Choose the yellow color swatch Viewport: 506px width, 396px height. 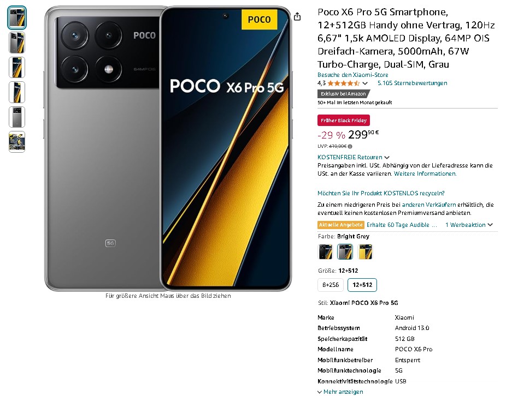tap(366, 252)
